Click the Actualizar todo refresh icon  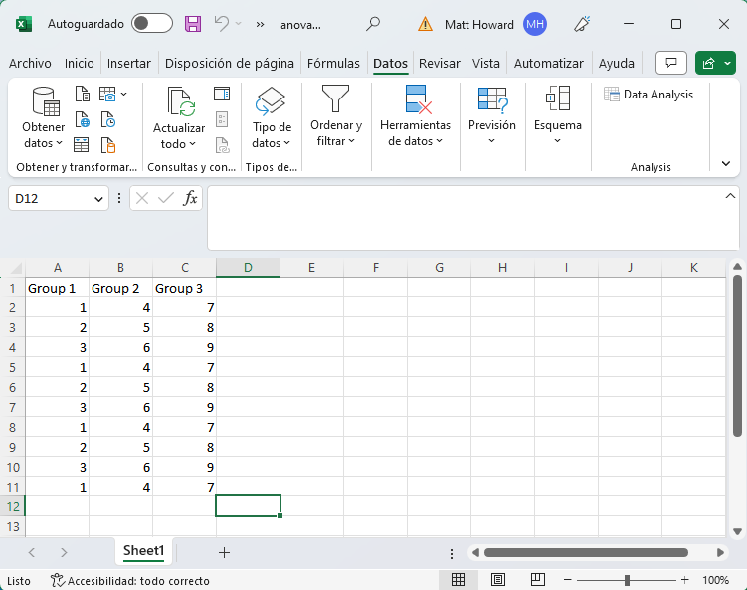(180, 101)
